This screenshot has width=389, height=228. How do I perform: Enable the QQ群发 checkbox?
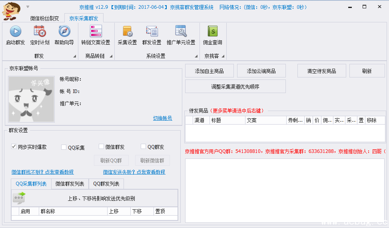143,147
